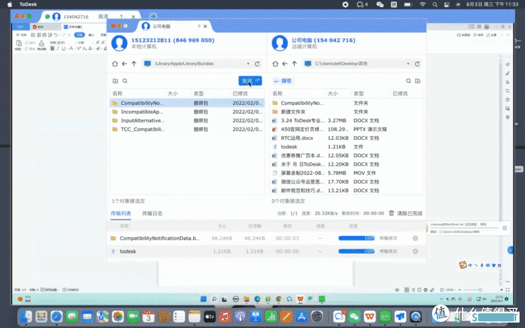Viewport: 525px width, 328px height.
Task: Search files in remote computer pane
Action: 408,81
